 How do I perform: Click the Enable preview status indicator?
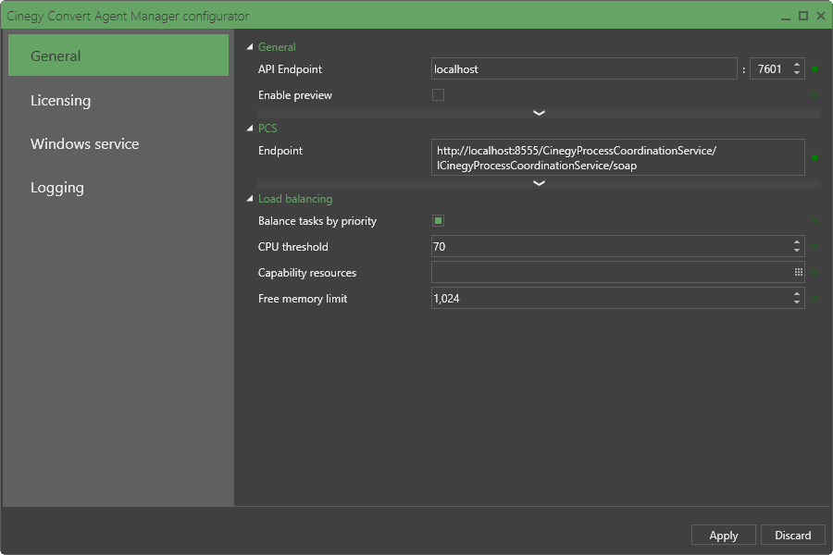pos(814,95)
